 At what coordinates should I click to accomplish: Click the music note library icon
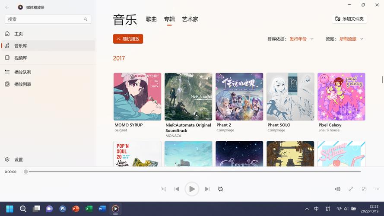pyautogui.click(x=7, y=45)
